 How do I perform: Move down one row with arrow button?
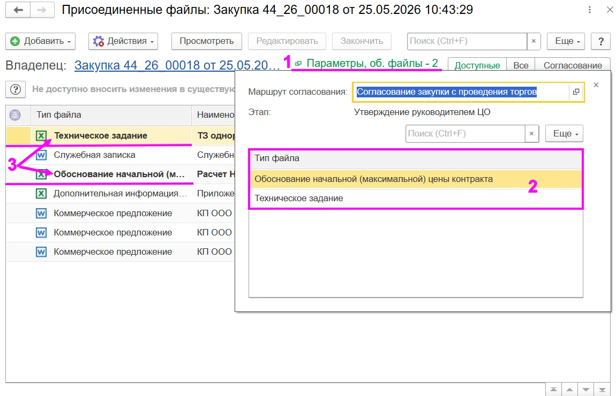tap(586, 390)
